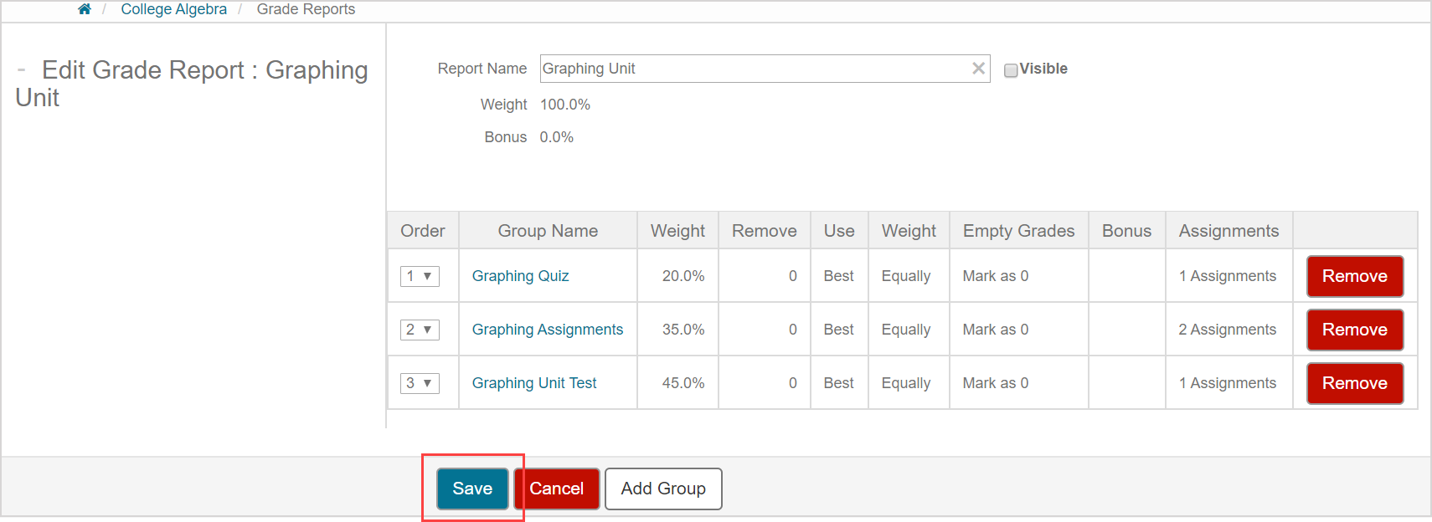Open the order dropdown for Graphing Assignments
Viewport: 1432px width, 522px height.
(420, 330)
